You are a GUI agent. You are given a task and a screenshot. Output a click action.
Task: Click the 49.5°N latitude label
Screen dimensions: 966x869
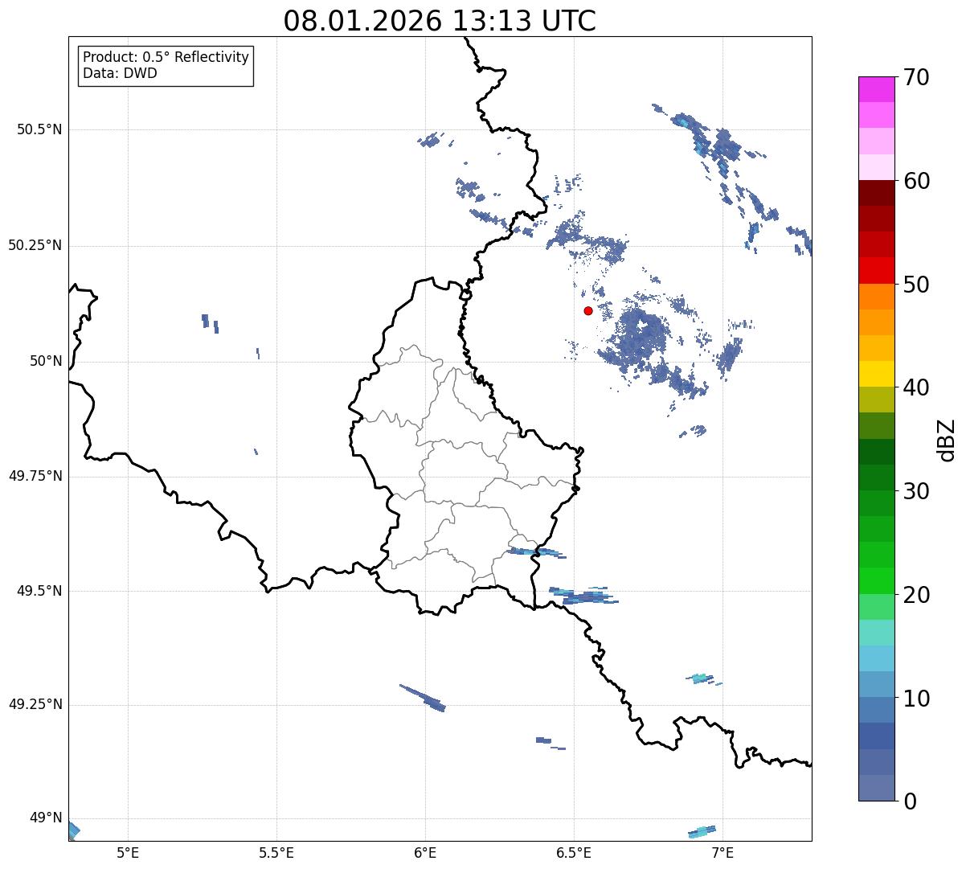[39, 591]
